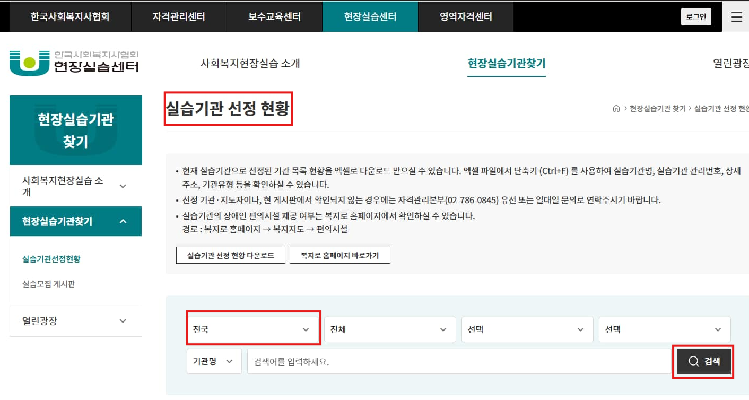749x400 pixels.
Task: Click the magnifier icon in the 검색 button
Action: 693,361
